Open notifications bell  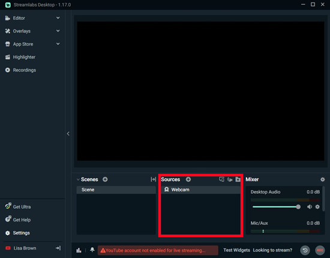coord(92,250)
